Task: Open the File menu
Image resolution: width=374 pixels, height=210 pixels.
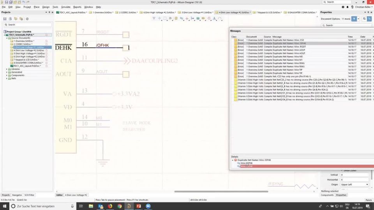Action: coord(4,7)
